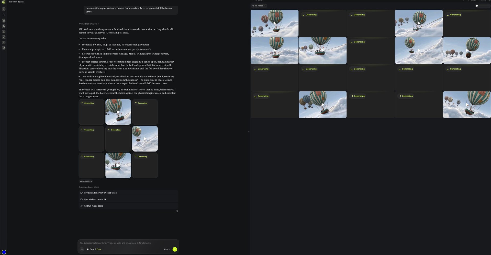
Task: Adjust the gallery thumbnail size slider
Action: click(482, 6)
